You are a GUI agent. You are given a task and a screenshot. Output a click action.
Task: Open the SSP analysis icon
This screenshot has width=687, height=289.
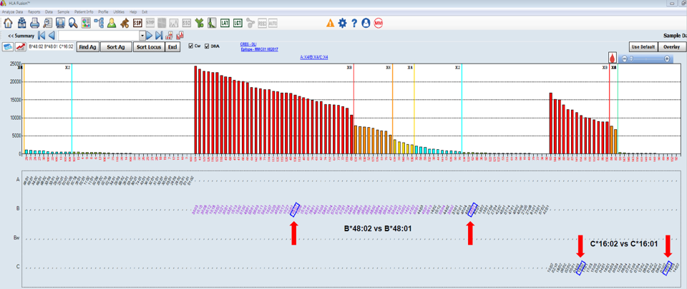click(x=137, y=24)
